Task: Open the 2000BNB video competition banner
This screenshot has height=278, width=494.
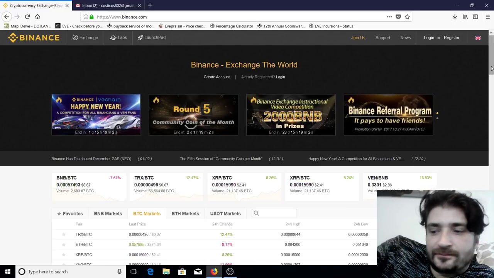Action: [291, 115]
